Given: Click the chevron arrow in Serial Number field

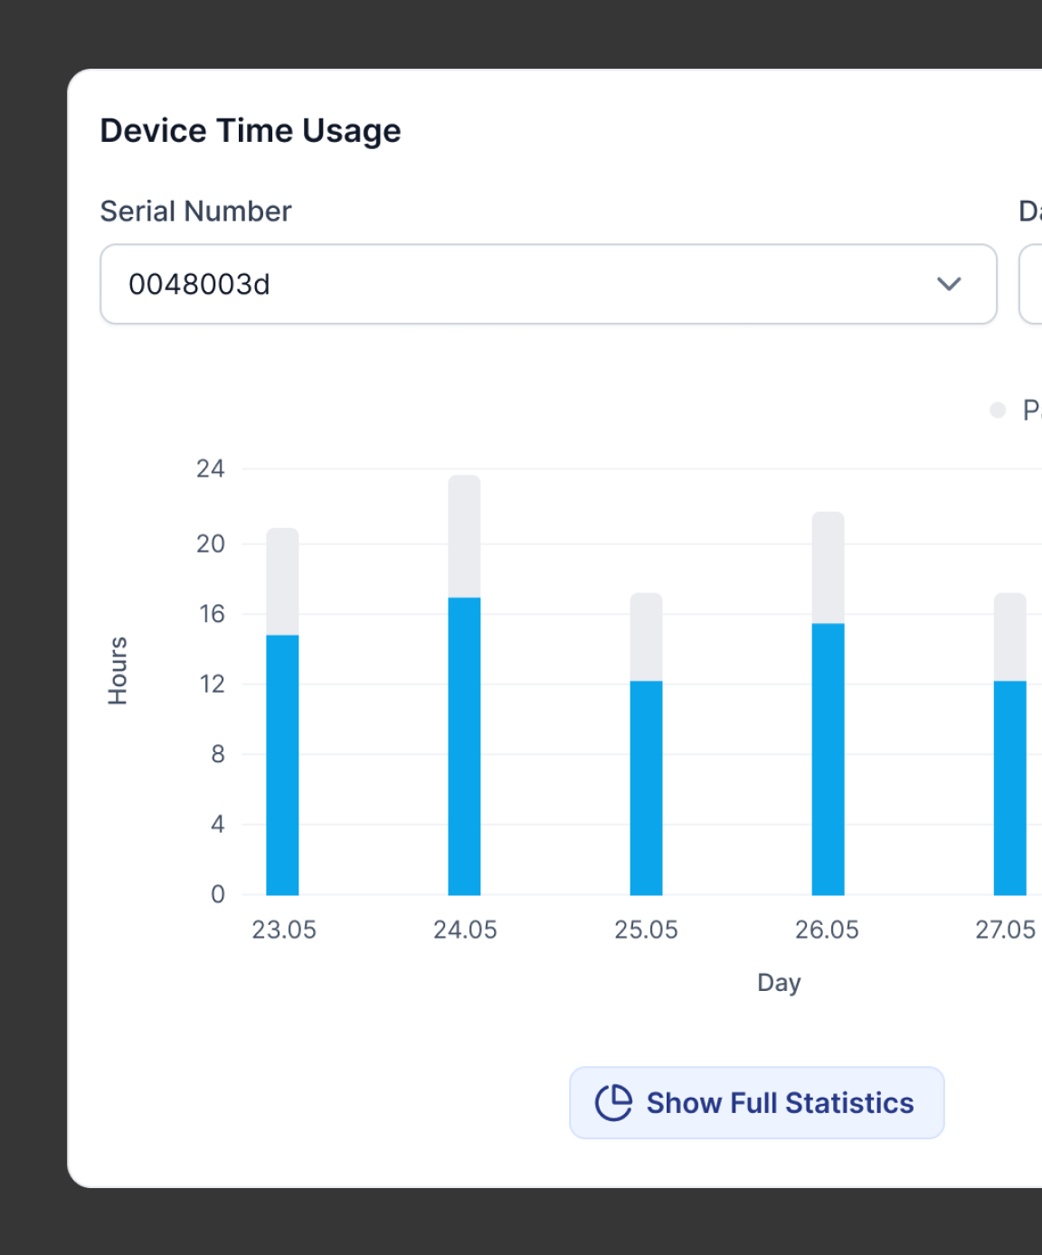Looking at the screenshot, I should coord(948,284).
